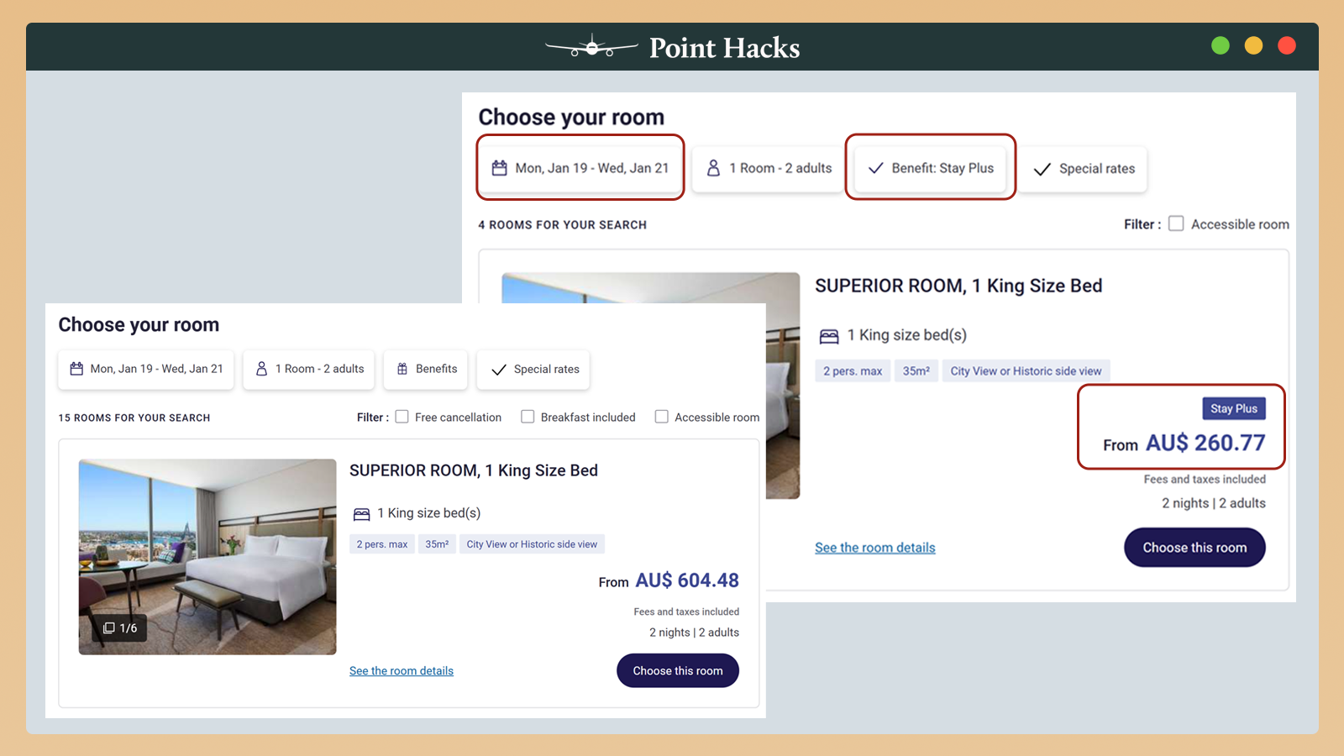Enable the Free cancellation filter
The image size is (1344, 756).
point(402,417)
